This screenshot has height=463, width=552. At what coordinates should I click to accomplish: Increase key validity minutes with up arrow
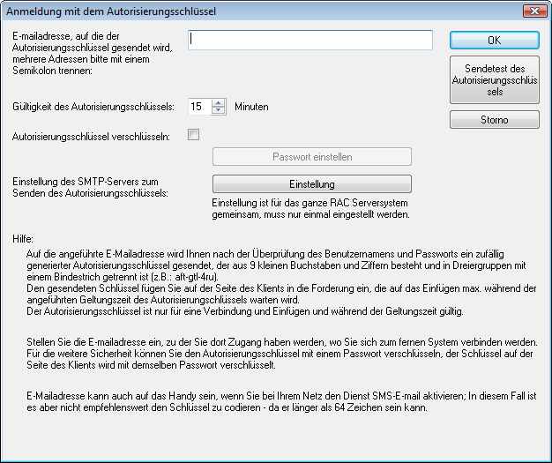pos(219,103)
